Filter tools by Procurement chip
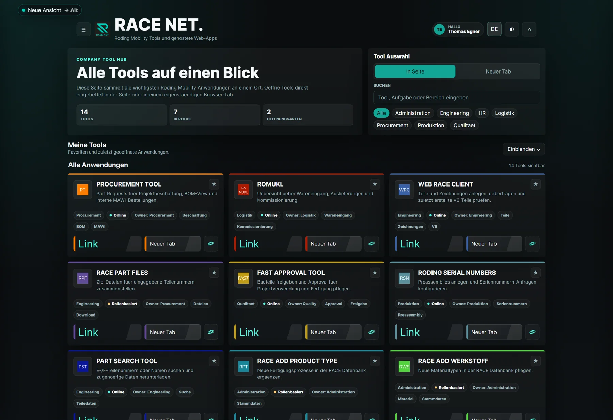Viewport: 613px width, 420px height. [392, 125]
